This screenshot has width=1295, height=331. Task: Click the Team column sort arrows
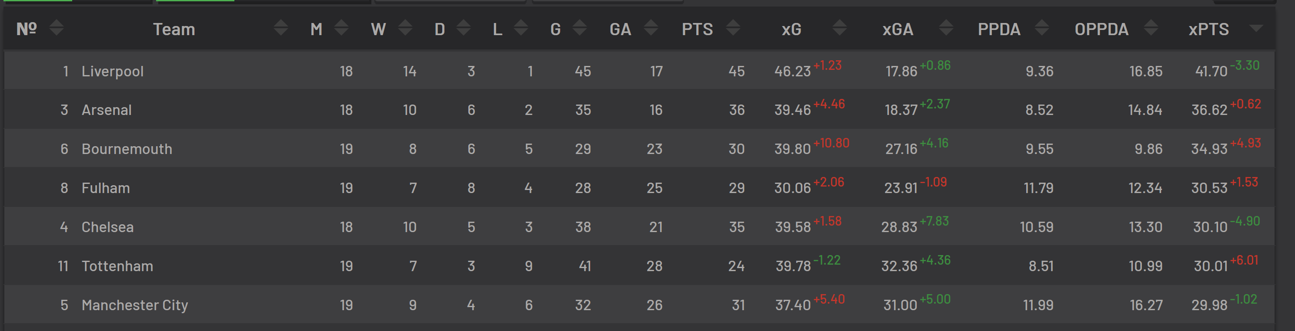point(281,28)
